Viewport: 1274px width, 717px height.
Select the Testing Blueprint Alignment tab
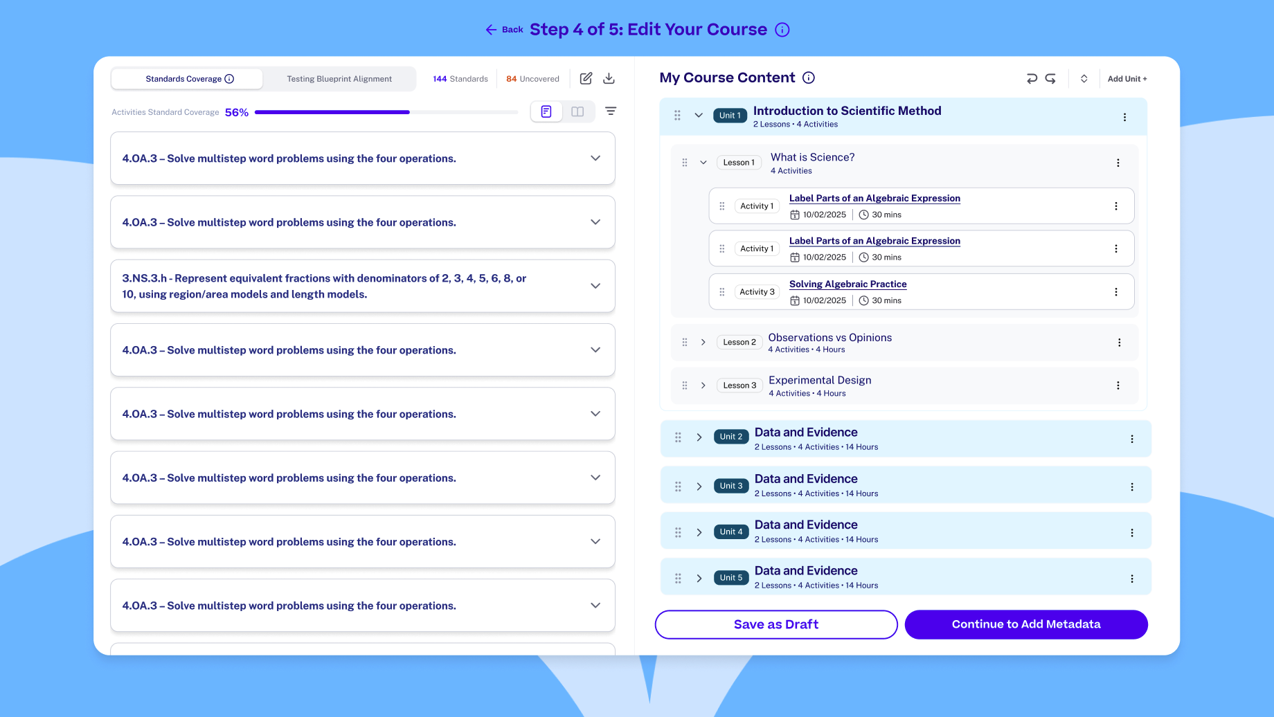pos(339,79)
